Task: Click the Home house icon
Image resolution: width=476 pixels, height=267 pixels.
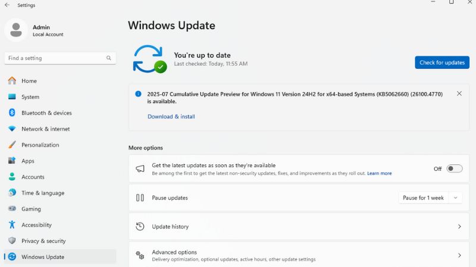Action: (12, 81)
